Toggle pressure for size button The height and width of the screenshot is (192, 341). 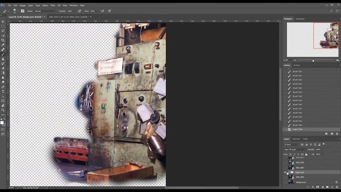pos(109,11)
